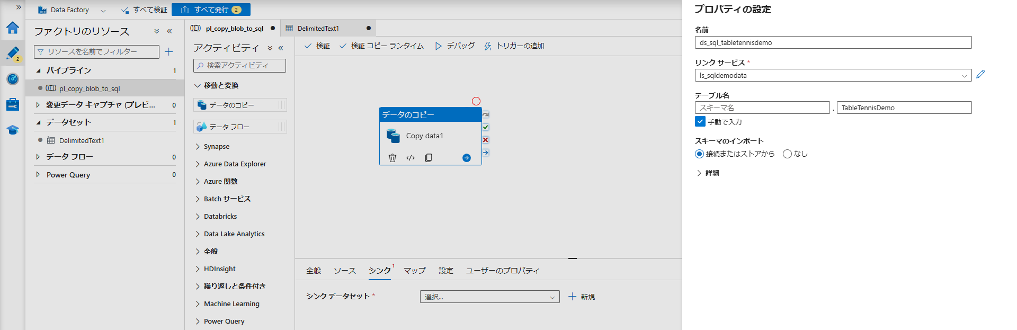Delete Copy data1 activity with trash icon
Image resolution: width=1017 pixels, height=330 pixels.
click(392, 158)
